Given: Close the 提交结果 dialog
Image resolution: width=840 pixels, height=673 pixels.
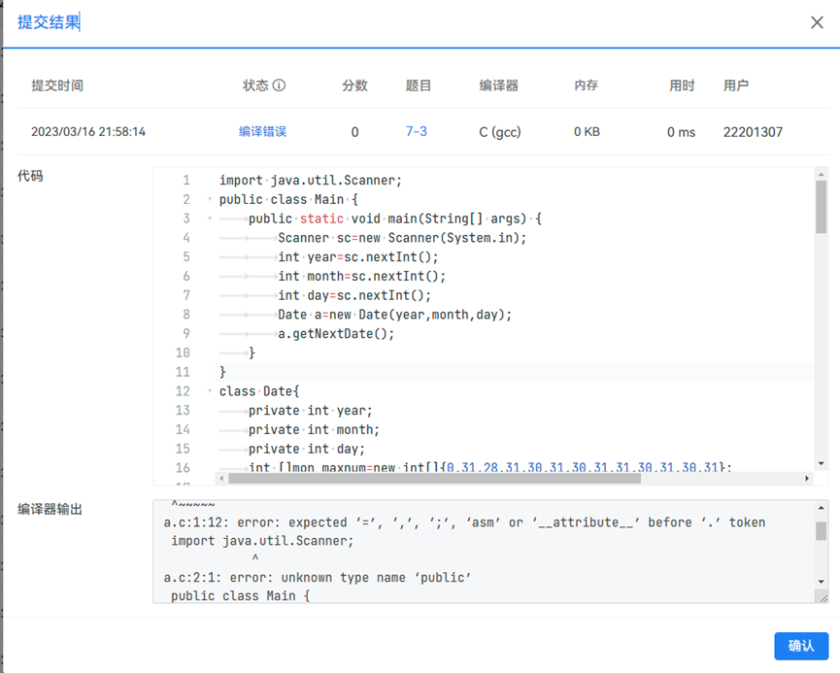Looking at the screenshot, I should click(x=817, y=22).
